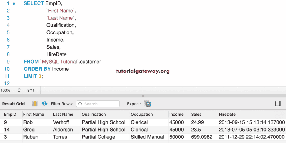The width and height of the screenshot is (286, 143).
Task: Click 'Clerical' in Greg's row
Action: tap(139, 130)
